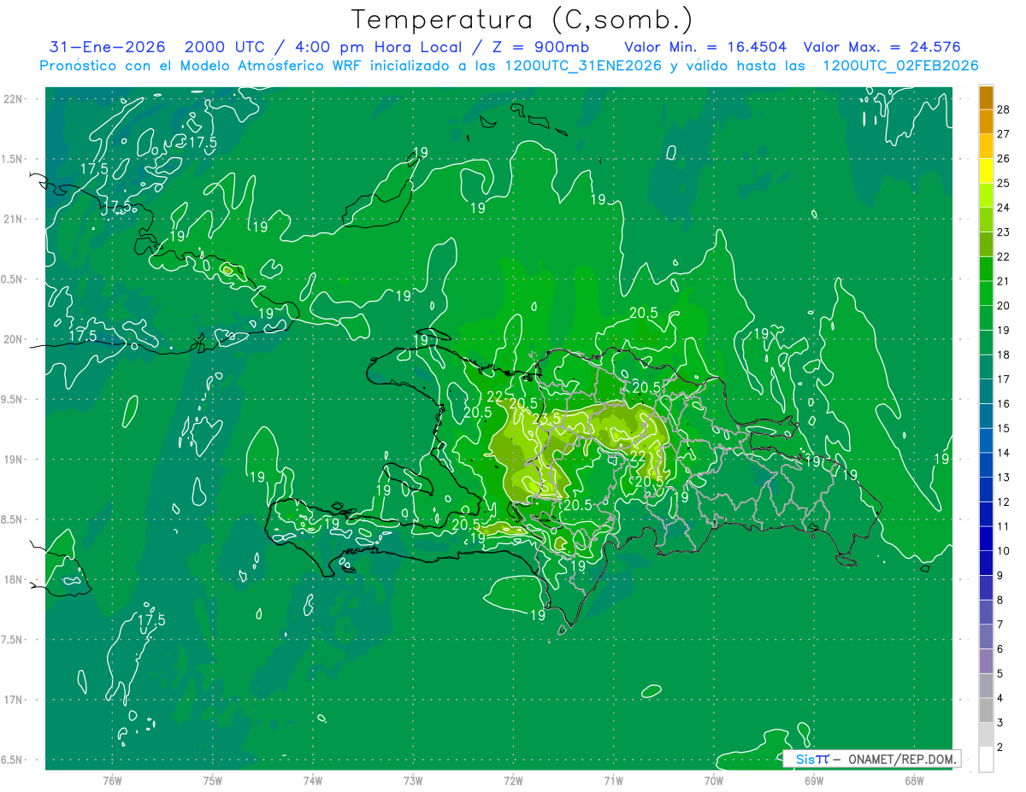
Task: Click the 'Z = 900mb' level label
Action: coord(537,48)
